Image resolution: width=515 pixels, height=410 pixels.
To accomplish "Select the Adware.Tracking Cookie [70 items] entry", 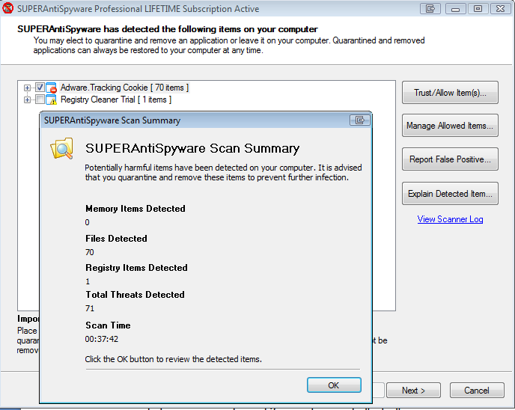I will click(x=124, y=88).
